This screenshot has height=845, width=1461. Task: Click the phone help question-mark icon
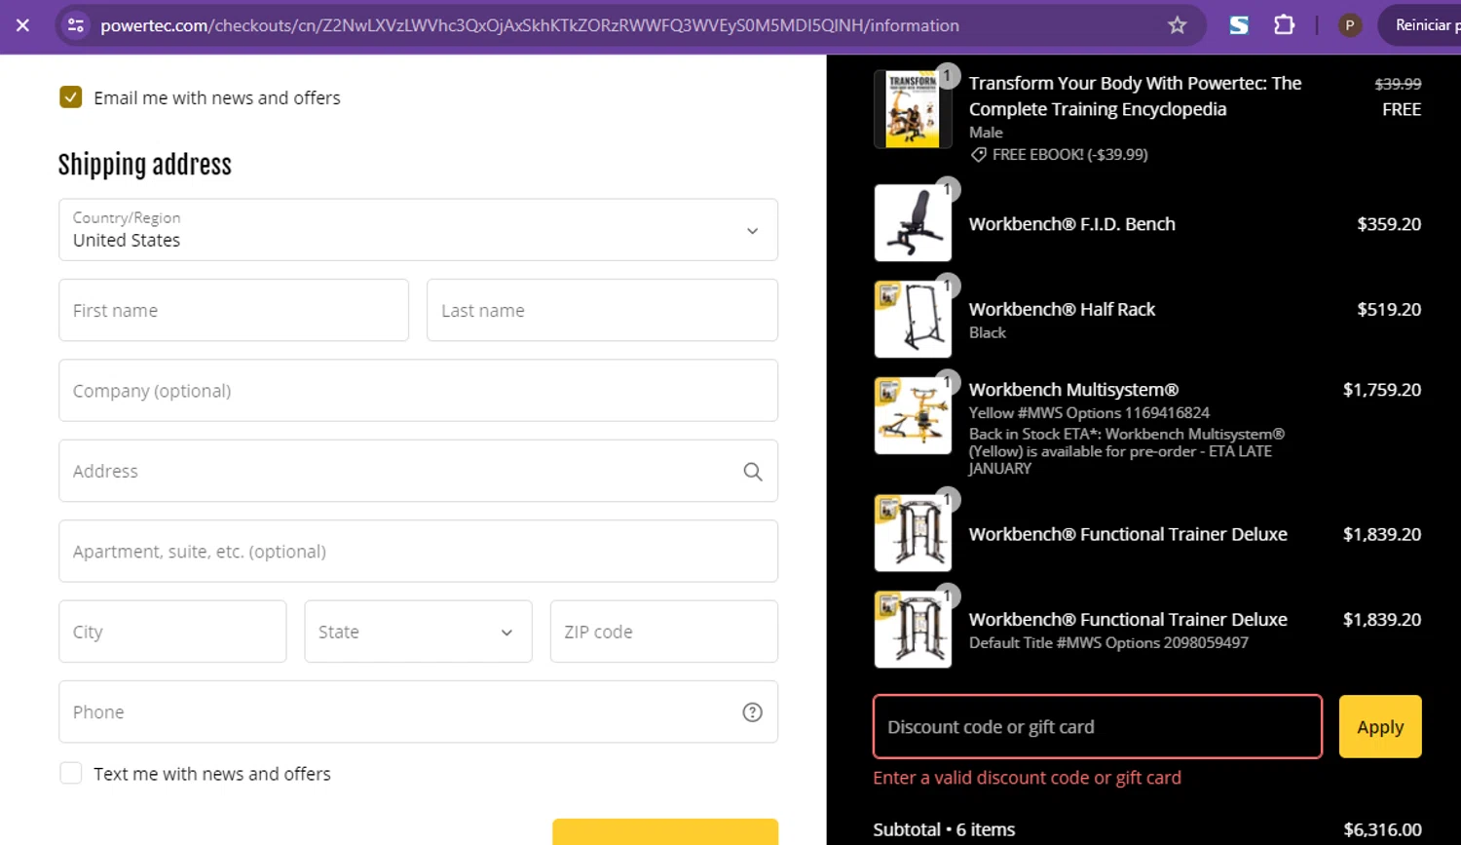(x=752, y=712)
